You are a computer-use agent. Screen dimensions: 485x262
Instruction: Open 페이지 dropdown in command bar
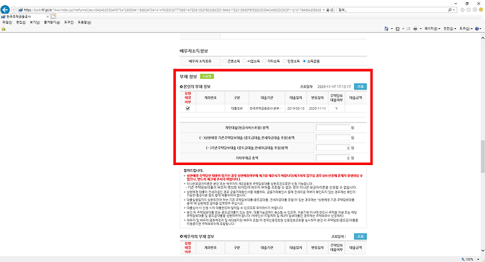point(432,28)
